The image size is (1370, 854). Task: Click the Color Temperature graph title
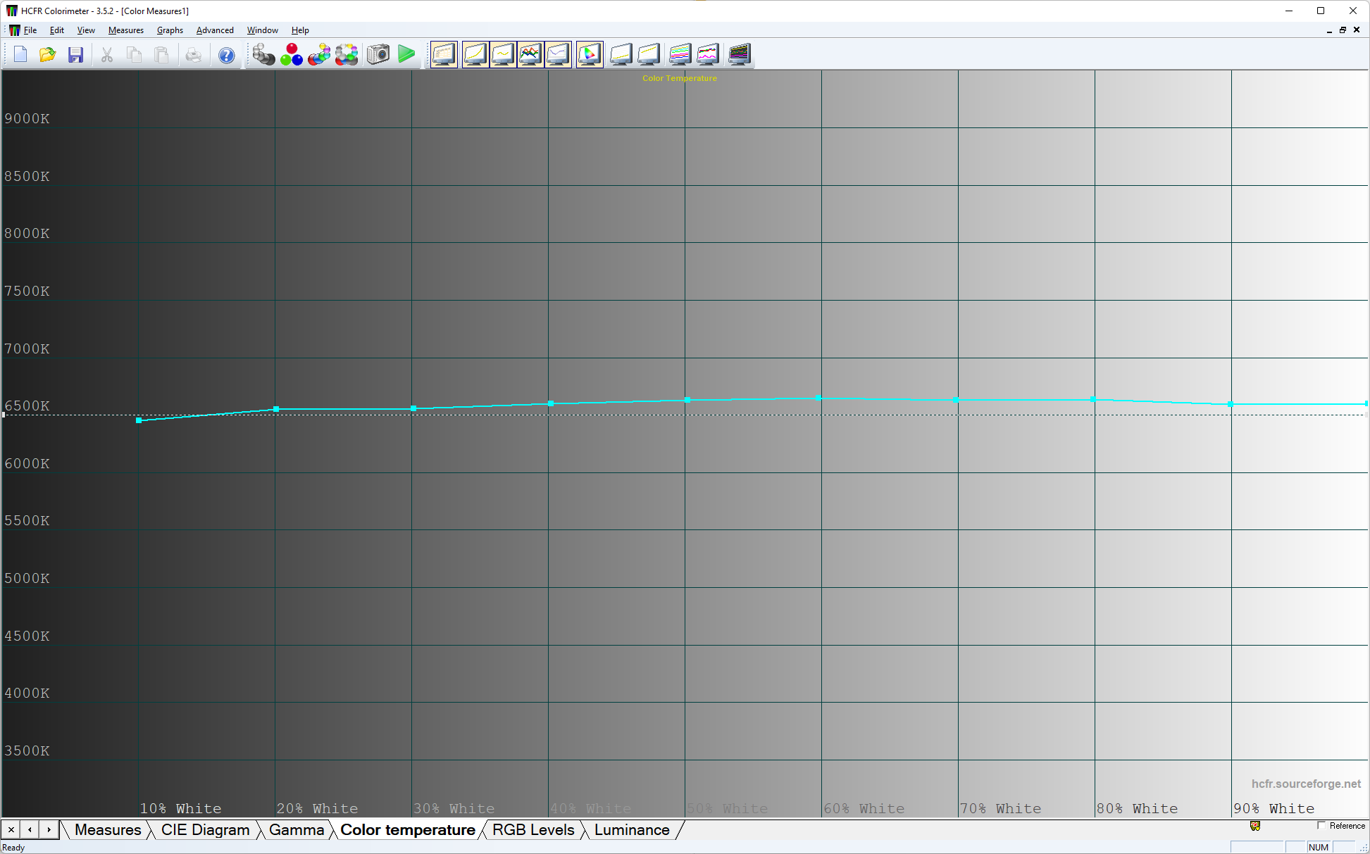pos(679,78)
